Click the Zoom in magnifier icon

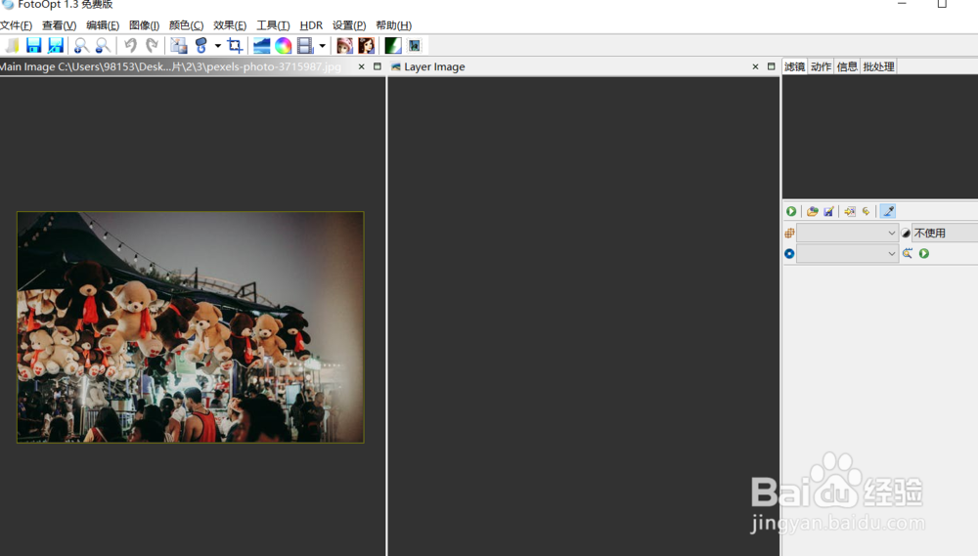click(x=80, y=46)
